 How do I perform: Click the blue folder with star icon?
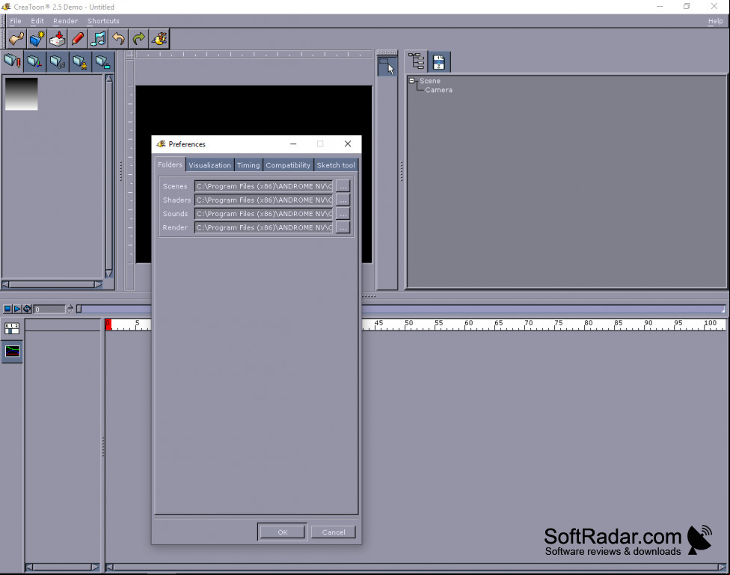click(37, 39)
